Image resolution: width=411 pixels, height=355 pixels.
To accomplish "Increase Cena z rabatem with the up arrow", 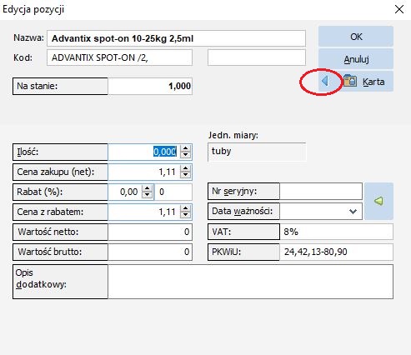I will click(x=185, y=208).
